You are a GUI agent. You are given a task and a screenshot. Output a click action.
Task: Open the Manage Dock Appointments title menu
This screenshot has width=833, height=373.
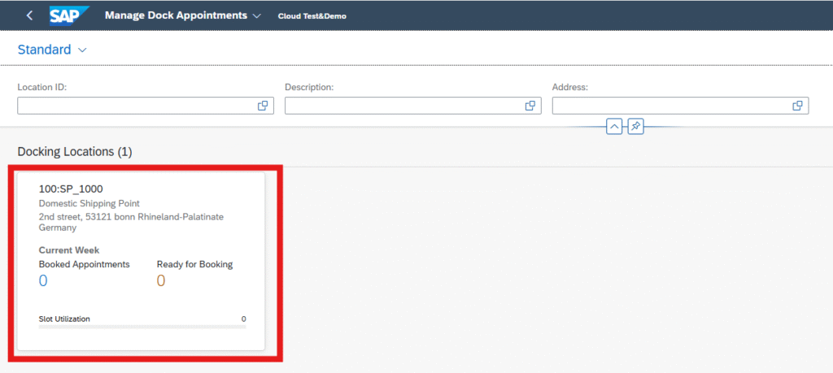(183, 15)
